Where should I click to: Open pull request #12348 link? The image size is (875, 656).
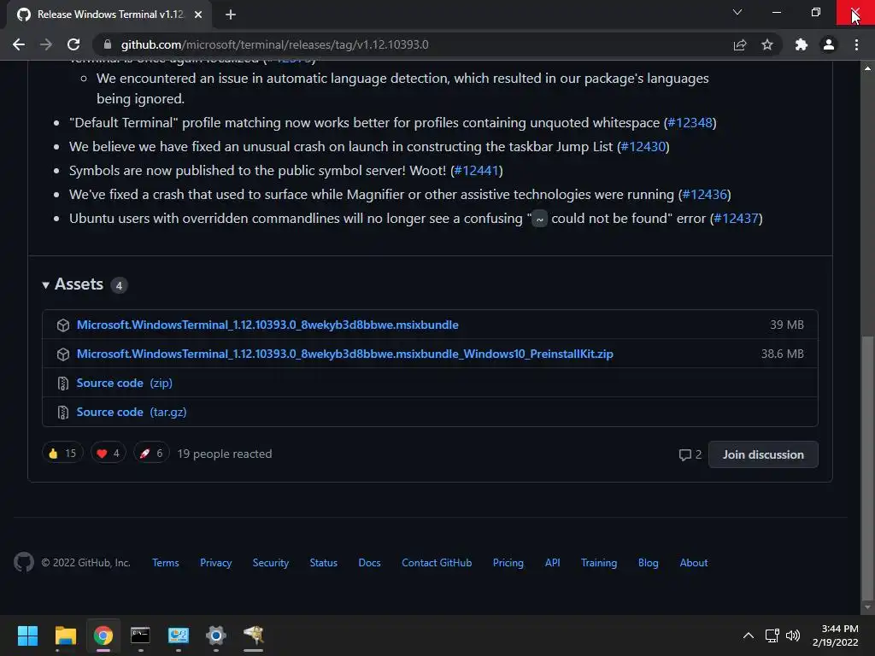click(690, 123)
